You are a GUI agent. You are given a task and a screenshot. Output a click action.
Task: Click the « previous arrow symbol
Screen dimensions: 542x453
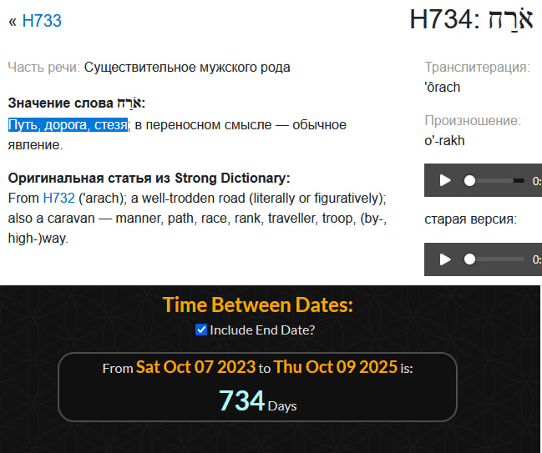tap(13, 21)
